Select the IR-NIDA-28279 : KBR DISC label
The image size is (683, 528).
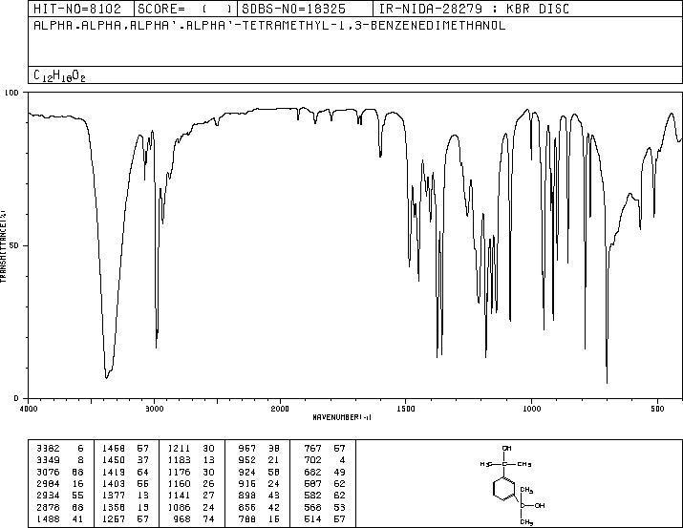pos(474,9)
